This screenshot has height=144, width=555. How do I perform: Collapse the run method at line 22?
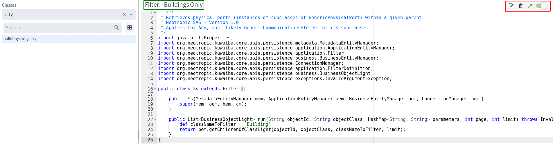155,119
